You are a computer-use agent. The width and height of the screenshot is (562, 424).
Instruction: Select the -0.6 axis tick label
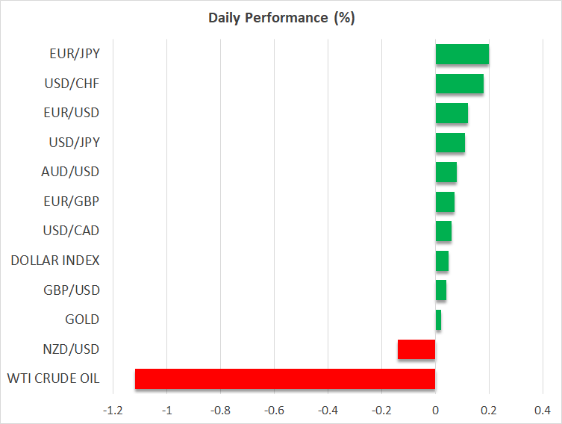tap(274, 411)
